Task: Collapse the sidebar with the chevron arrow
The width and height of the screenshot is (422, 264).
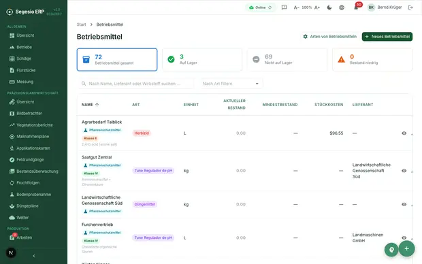Action: (x=34, y=256)
